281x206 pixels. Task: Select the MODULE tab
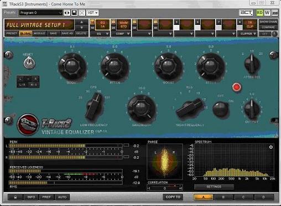39,33
